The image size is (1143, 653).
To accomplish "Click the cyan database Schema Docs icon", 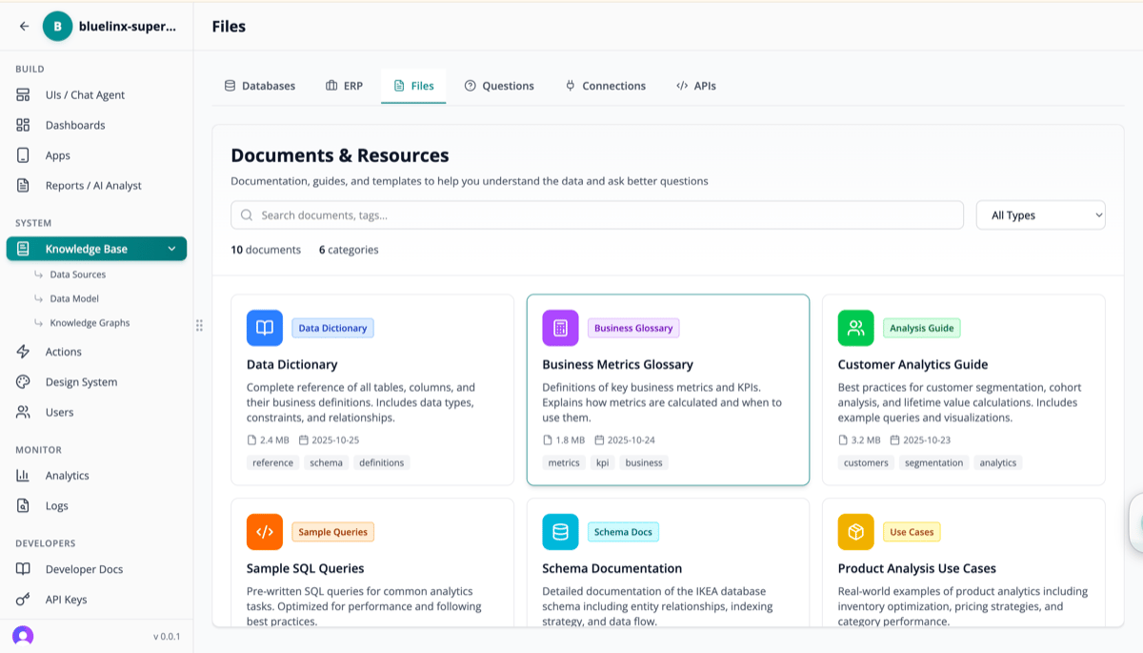I will point(560,532).
